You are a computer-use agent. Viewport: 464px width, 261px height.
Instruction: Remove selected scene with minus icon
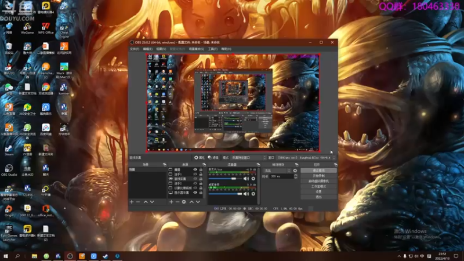click(138, 202)
